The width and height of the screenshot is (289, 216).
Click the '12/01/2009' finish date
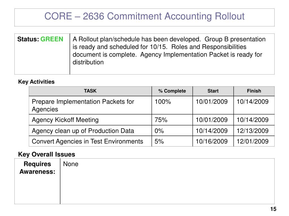(x=254, y=141)
